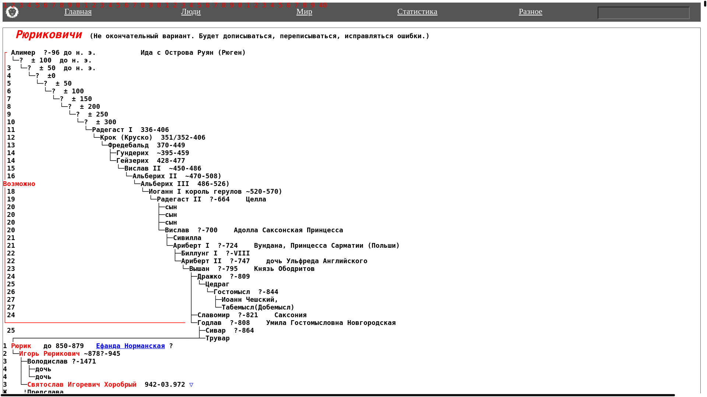Click Ида с Острова Руян (Рюген) text
707x397 pixels.
193,53
